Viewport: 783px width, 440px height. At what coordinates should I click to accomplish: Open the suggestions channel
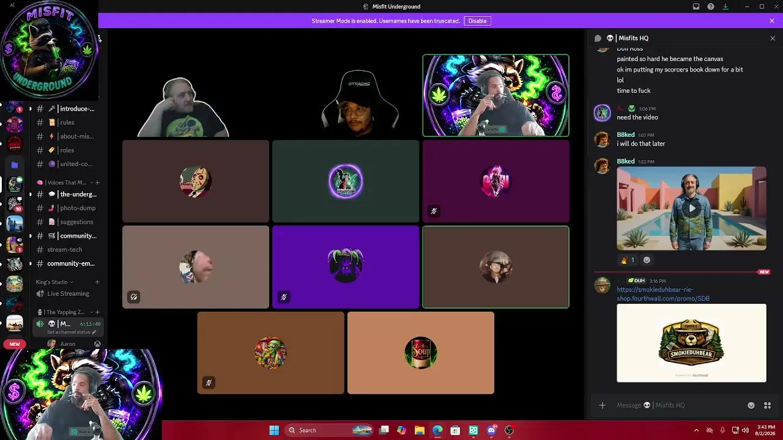(67, 222)
